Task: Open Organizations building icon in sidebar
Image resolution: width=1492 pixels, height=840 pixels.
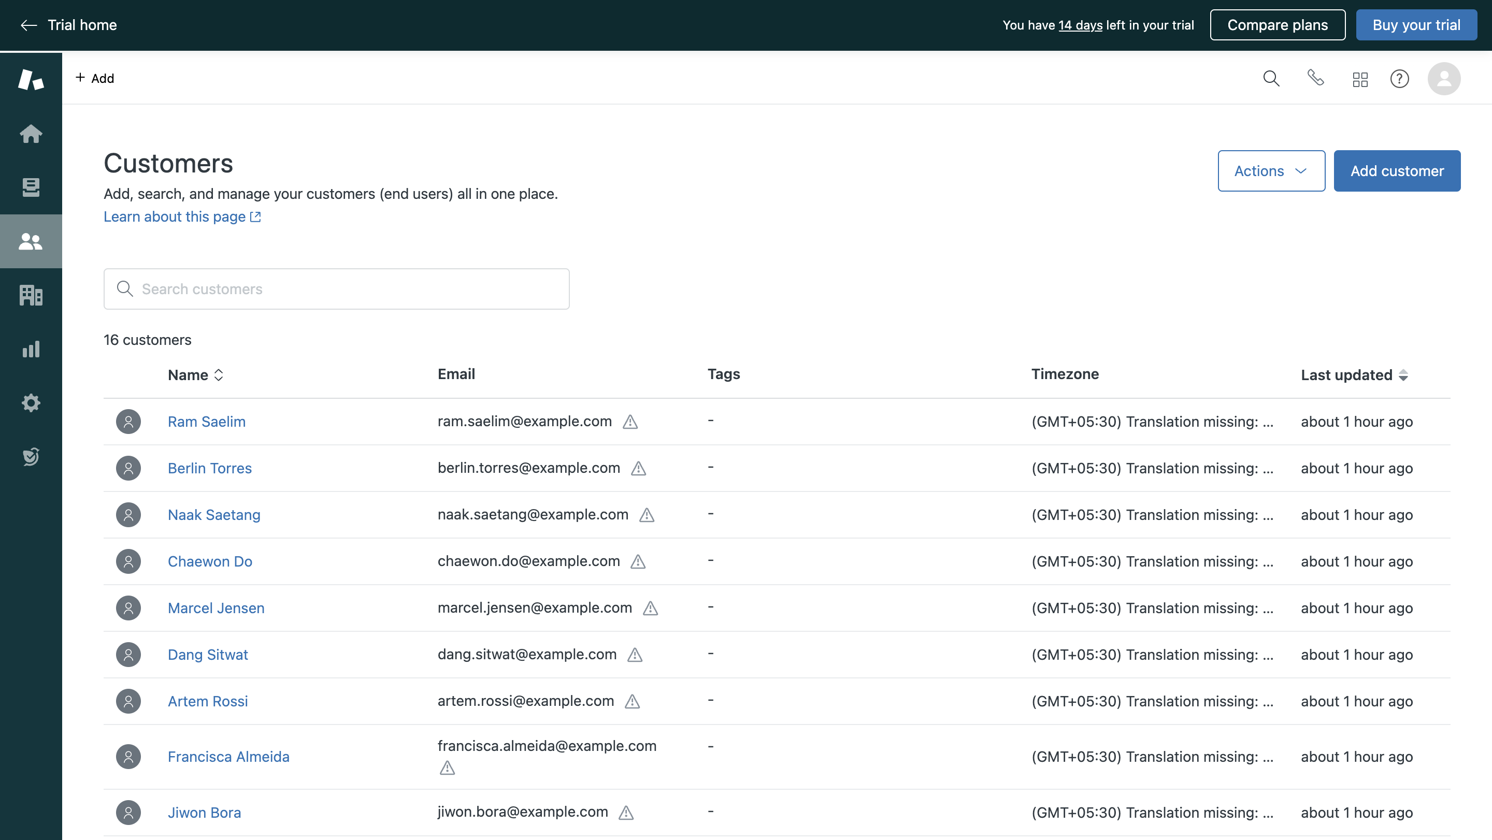Action: (x=31, y=295)
